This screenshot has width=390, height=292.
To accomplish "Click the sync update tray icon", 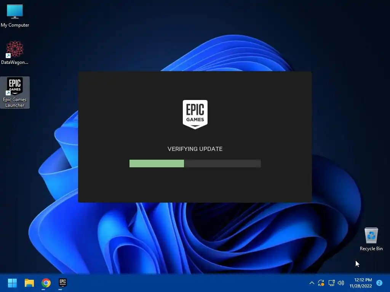I will coord(321,283).
